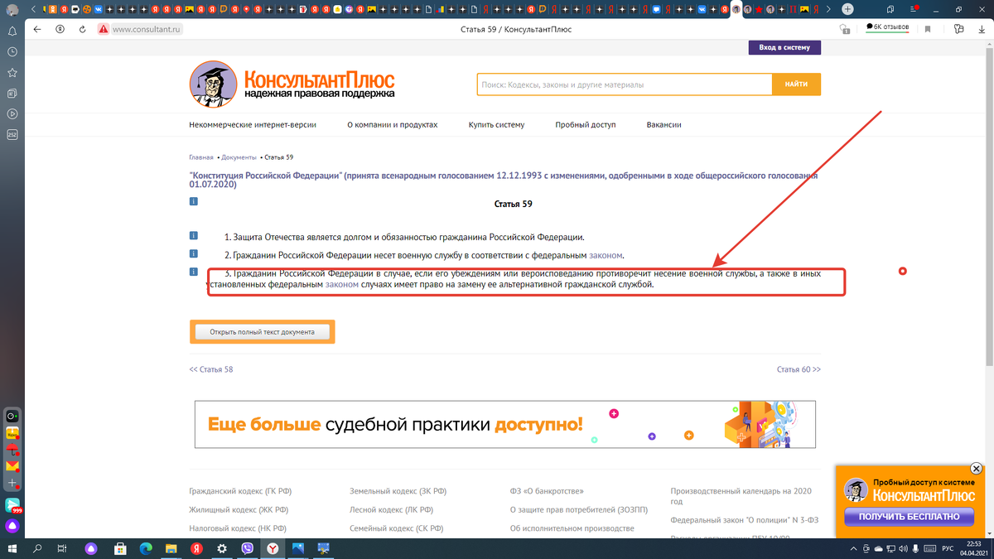The height and width of the screenshot is (559, 994).
Task: Open notifications bell in browser sidebar
Action: click(x=12, y=31)
